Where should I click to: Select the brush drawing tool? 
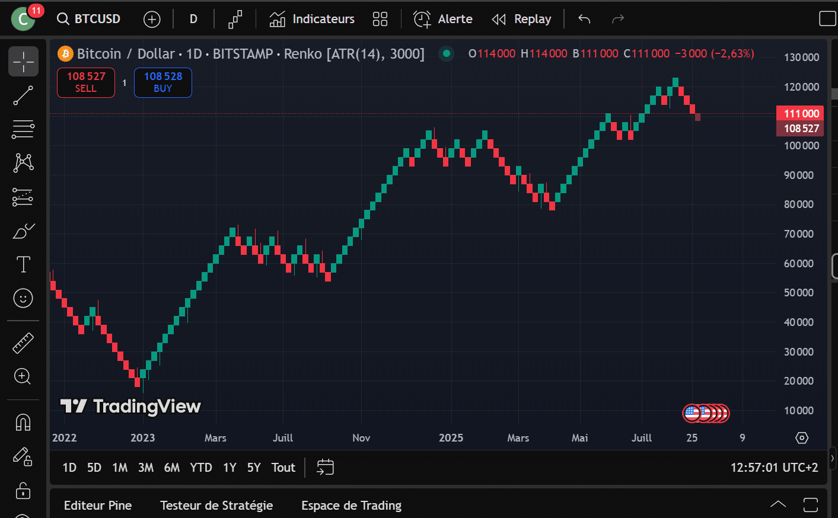(x=23, y=231)
